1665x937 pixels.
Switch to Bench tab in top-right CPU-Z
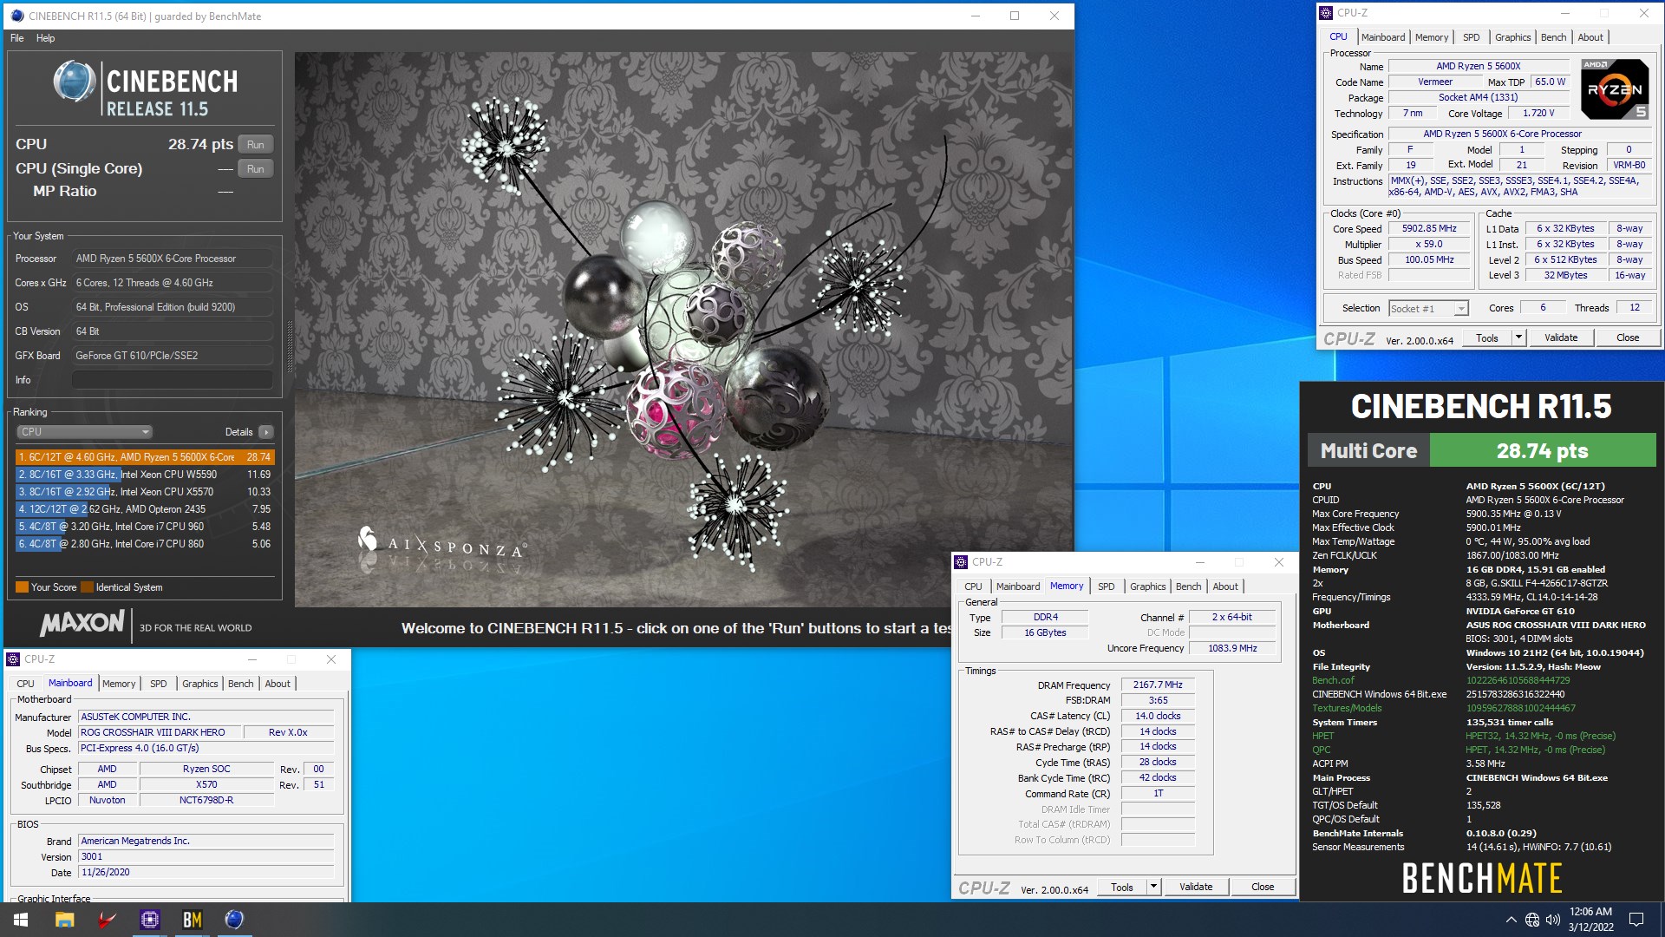click(1553, 37)
